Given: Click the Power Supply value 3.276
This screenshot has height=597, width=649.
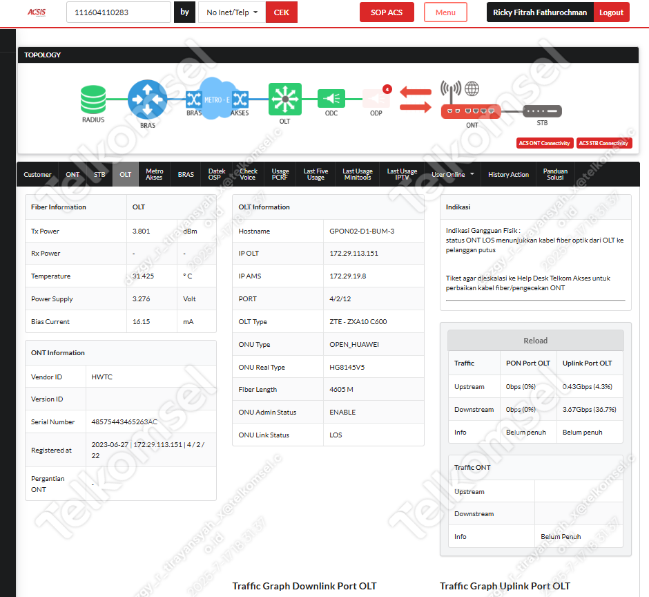Looking at the screenshot, I should 141,298.
